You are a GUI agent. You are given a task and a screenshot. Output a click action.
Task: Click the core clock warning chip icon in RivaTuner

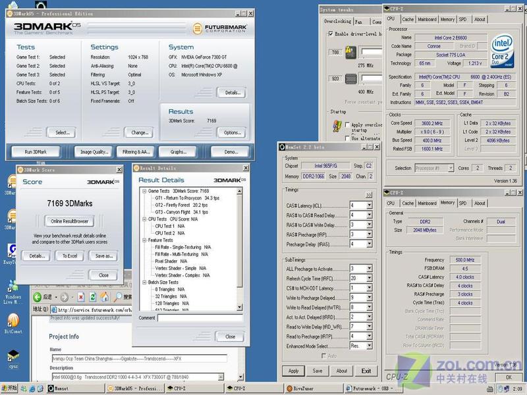coord(350,52)
